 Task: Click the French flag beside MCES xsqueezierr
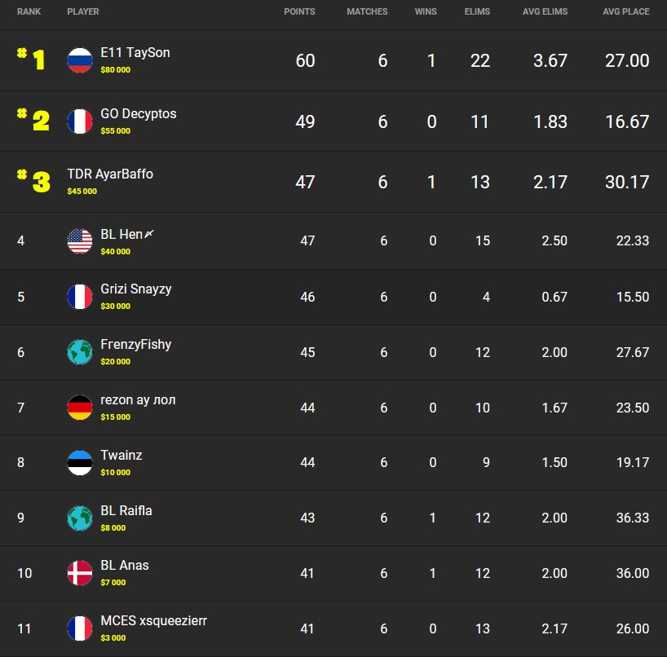point(80,628)
